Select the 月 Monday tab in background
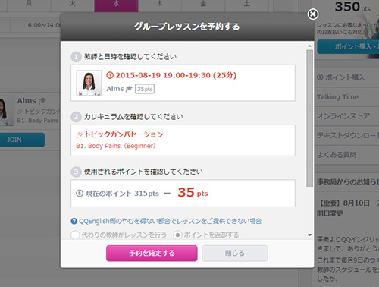The width and height of the screenshot is (379, 287). pos(29,5)
